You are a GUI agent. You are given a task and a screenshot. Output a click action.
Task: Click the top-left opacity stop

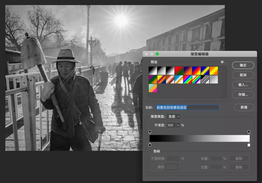pyautogui.click(x=150, y=132)
